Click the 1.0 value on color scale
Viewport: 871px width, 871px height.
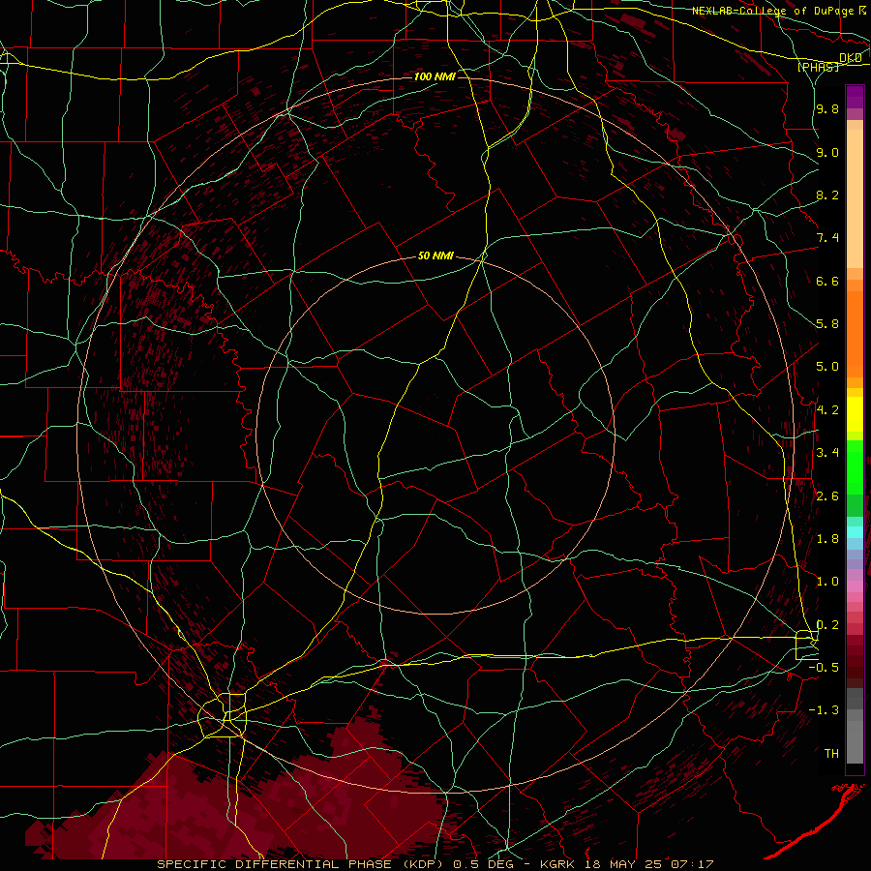pos(827,582)
